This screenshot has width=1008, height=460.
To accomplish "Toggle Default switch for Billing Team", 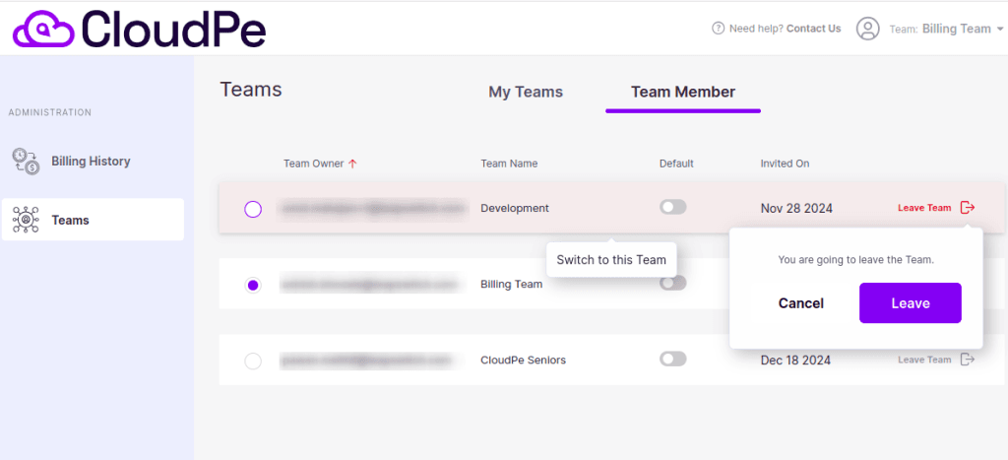I will [673, 283].
